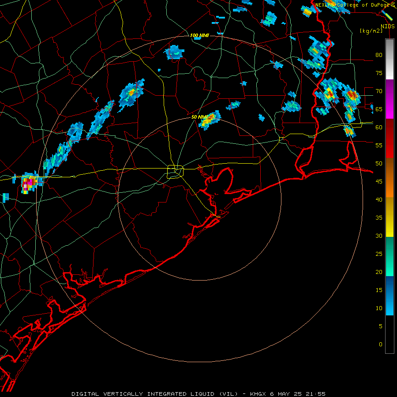Click the scale value 30
Viewport: 397px width, 397px height.
tap(379, 236)
